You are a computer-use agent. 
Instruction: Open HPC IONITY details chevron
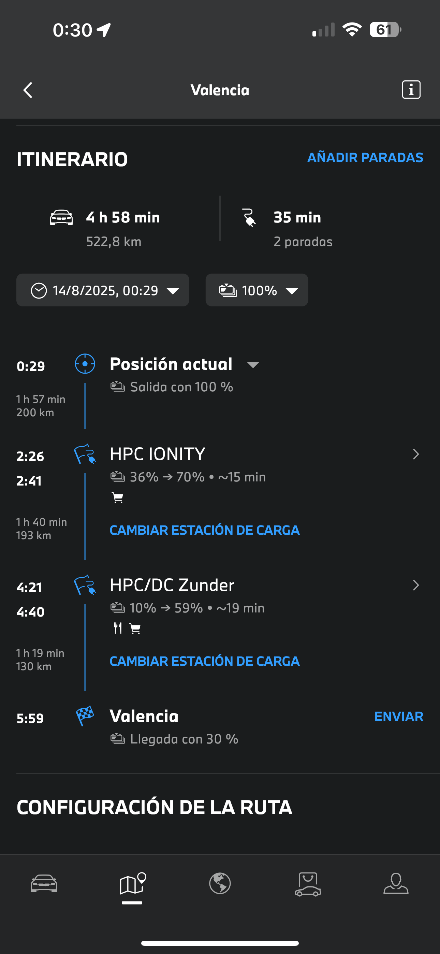pos(415,454)
